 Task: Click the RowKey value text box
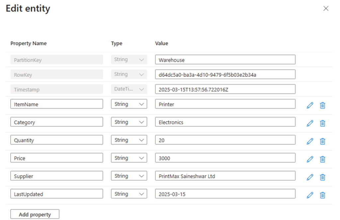(225, 74)
